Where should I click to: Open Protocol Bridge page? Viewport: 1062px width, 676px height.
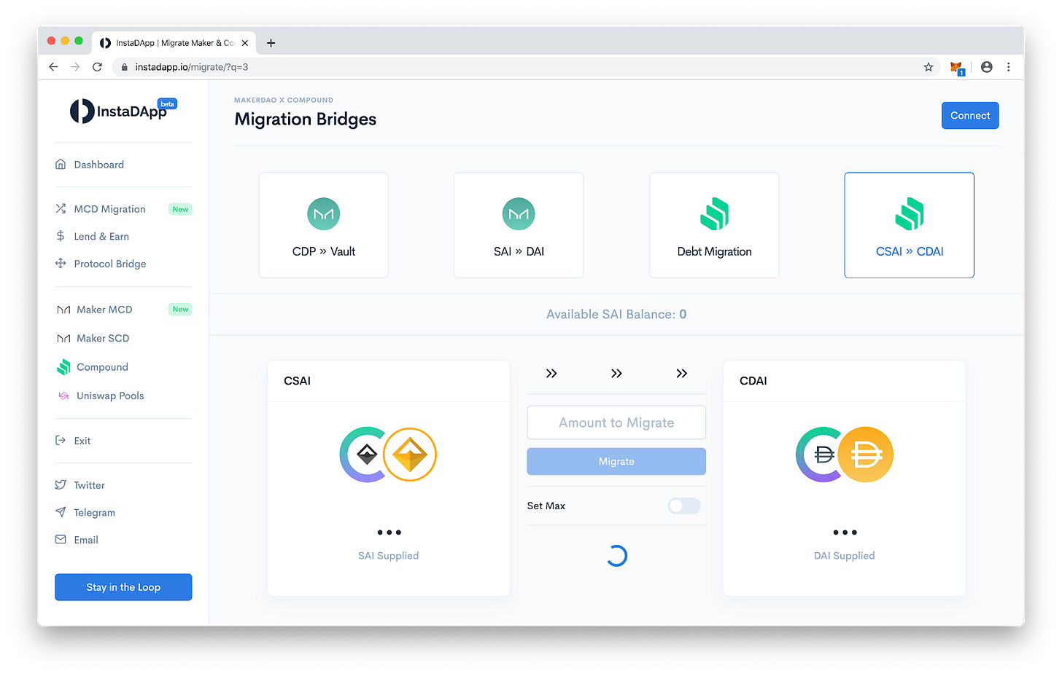click(109, 264)
